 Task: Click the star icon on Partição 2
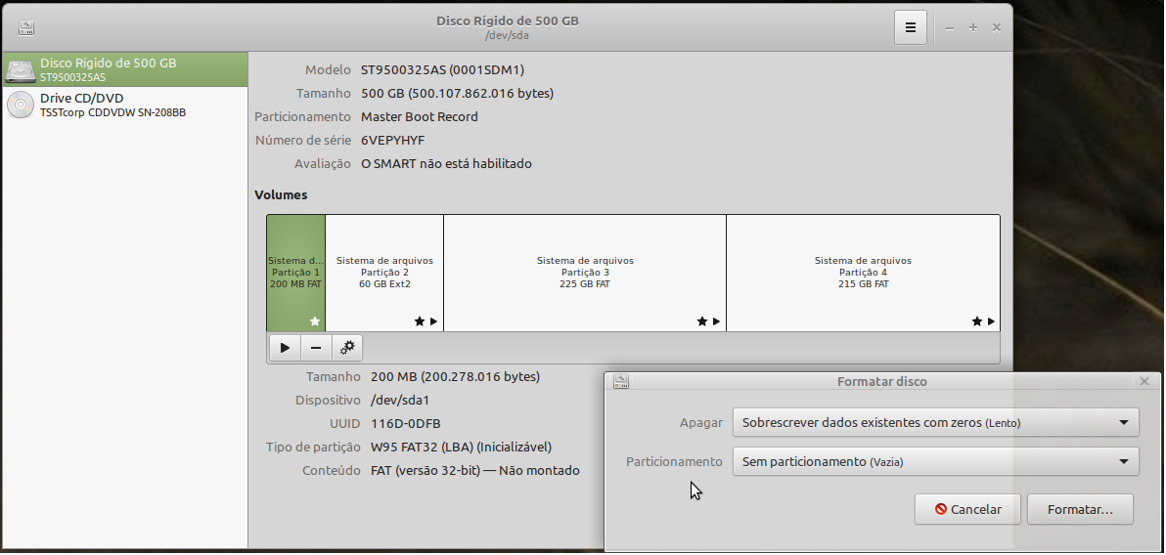point(420,321)
